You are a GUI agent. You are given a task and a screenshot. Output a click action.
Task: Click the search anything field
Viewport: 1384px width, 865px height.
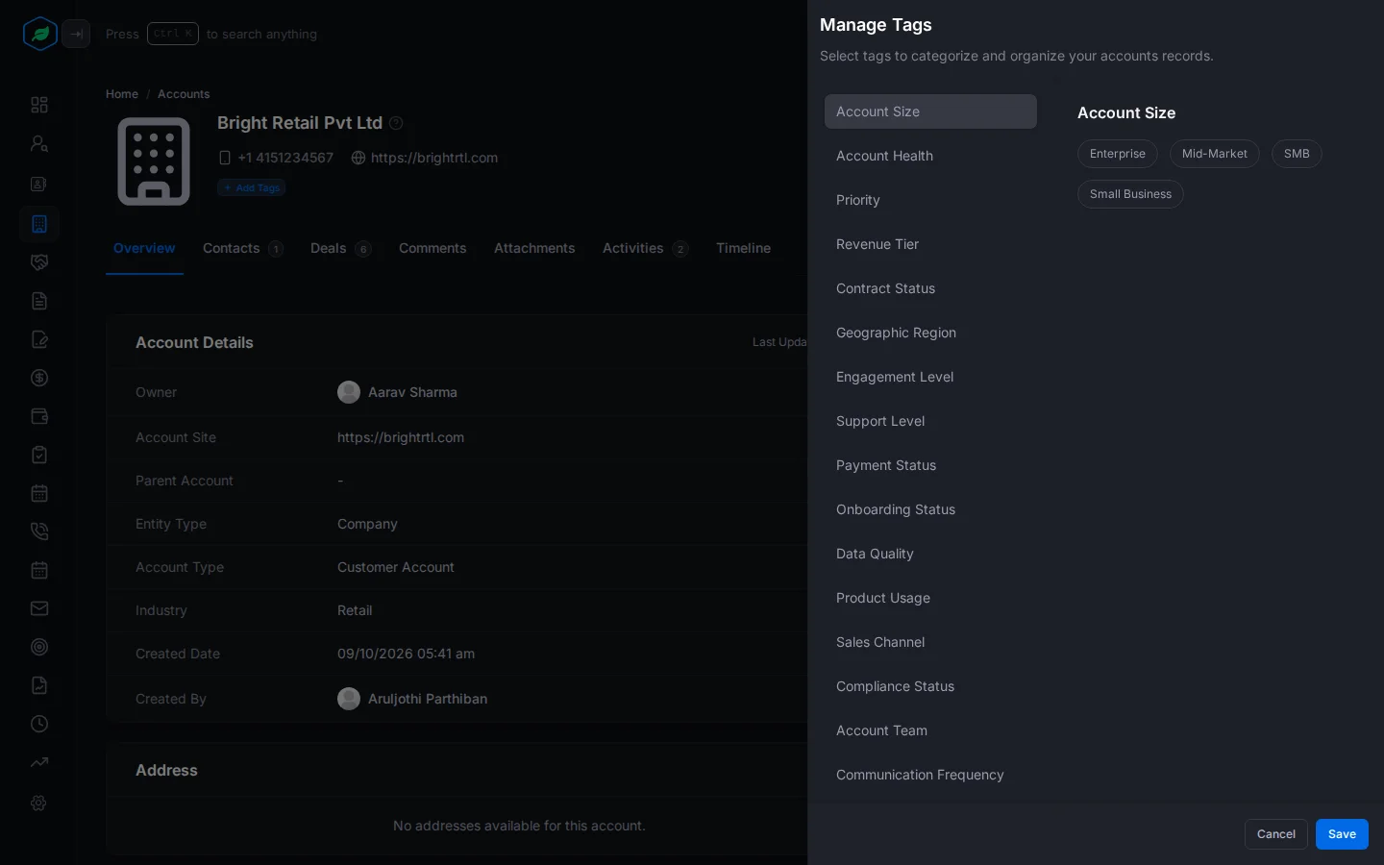[211, 34]
